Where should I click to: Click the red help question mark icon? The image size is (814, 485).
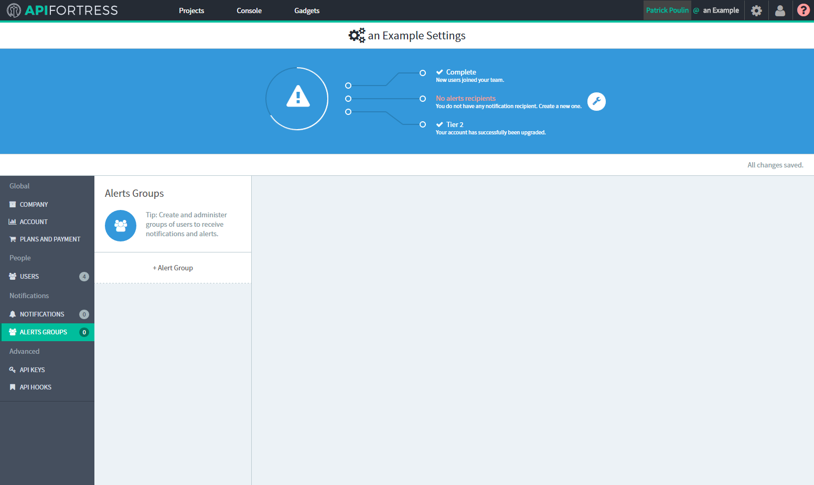point(803,10)
